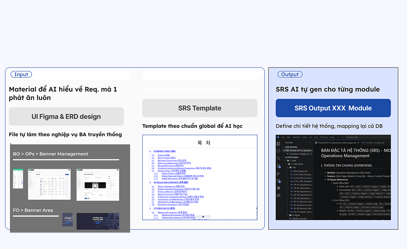Open the INTRODUCTION link in the contents
This screenshot has width=407, height=249.
tap(164, 151)
